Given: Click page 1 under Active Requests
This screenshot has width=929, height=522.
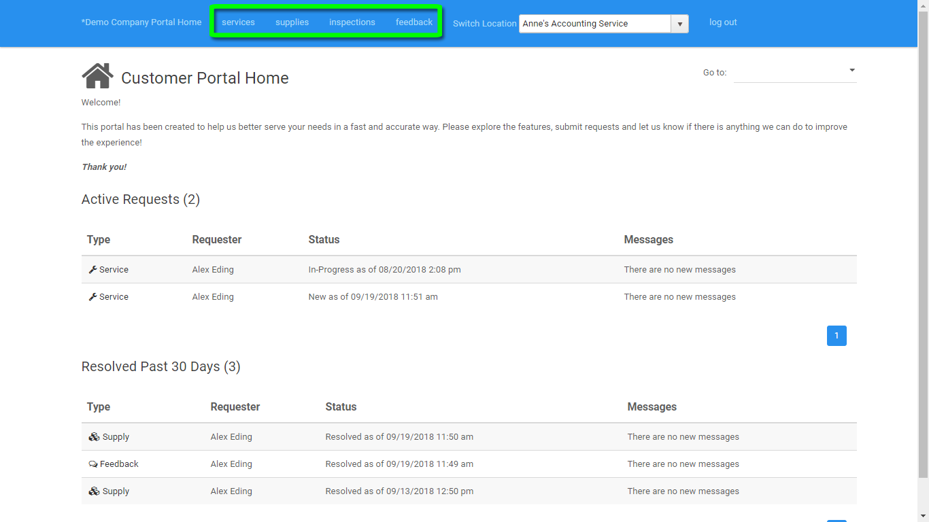Looking at the screenshot, I should tap(837, 335).
